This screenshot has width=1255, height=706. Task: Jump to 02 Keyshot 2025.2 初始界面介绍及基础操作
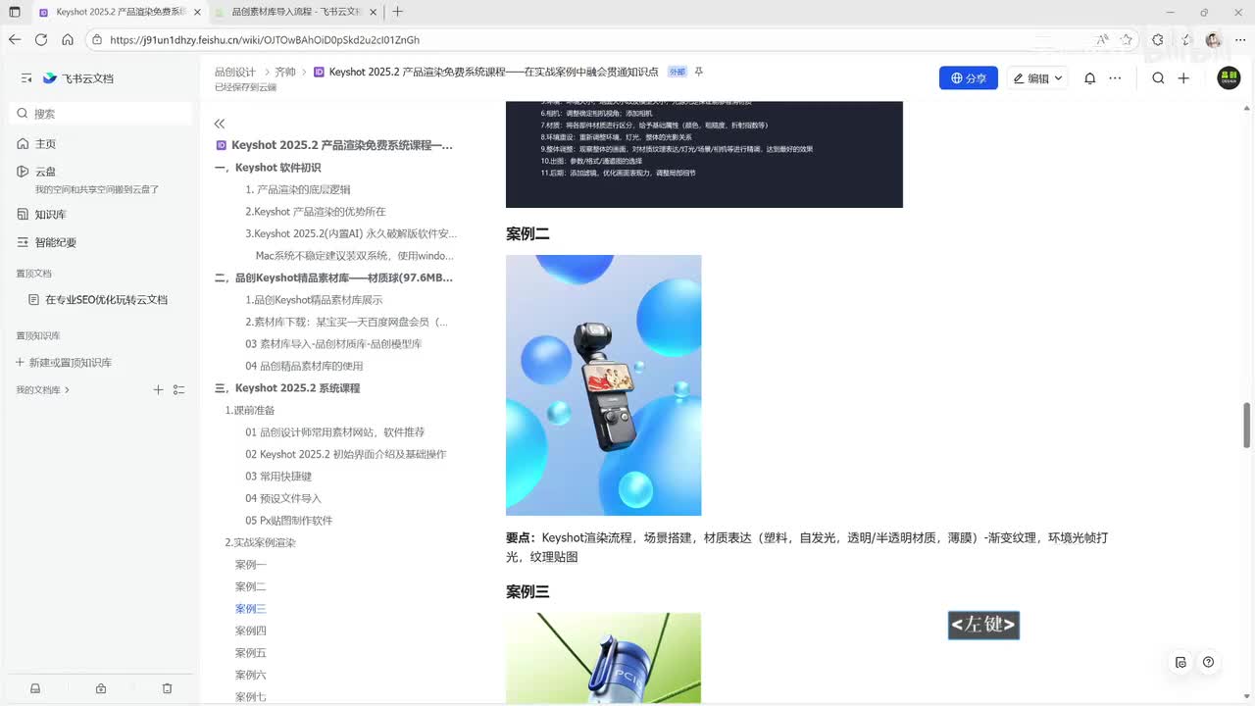[346, 454]
